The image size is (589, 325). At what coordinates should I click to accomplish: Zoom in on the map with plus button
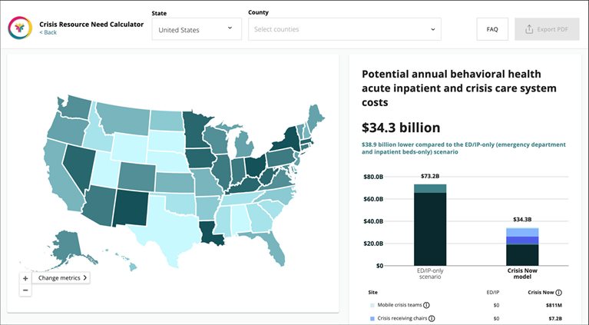25,278
